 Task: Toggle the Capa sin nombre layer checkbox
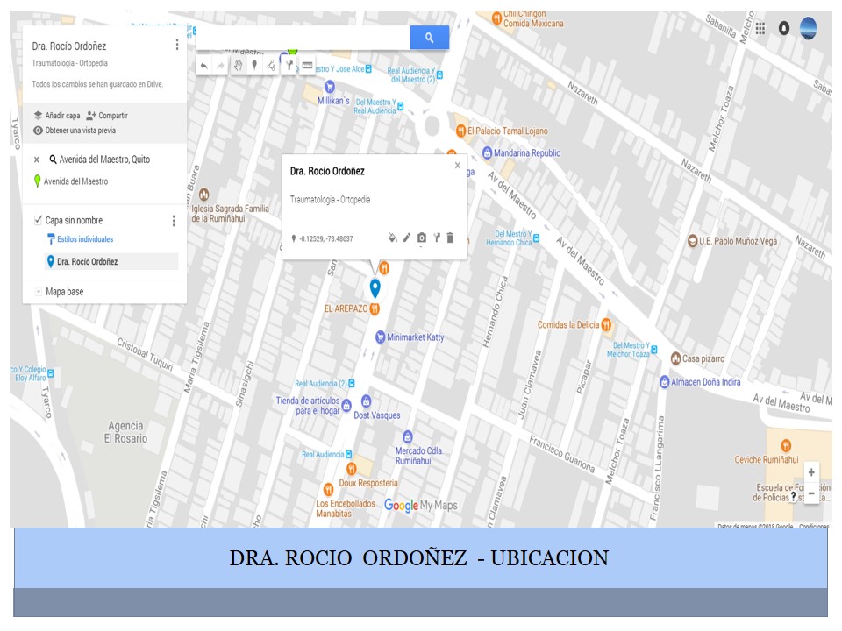tap(38, 220)
